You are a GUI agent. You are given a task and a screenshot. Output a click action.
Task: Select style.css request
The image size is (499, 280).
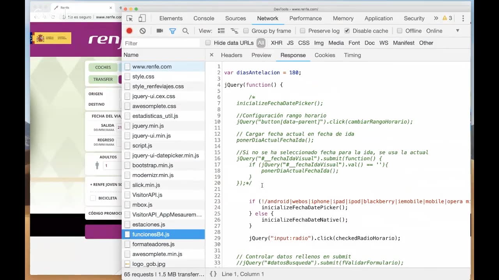coord(163,77)
